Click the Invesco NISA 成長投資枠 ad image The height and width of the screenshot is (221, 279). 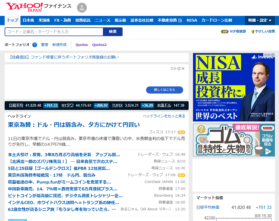click(x=234, y=87)
